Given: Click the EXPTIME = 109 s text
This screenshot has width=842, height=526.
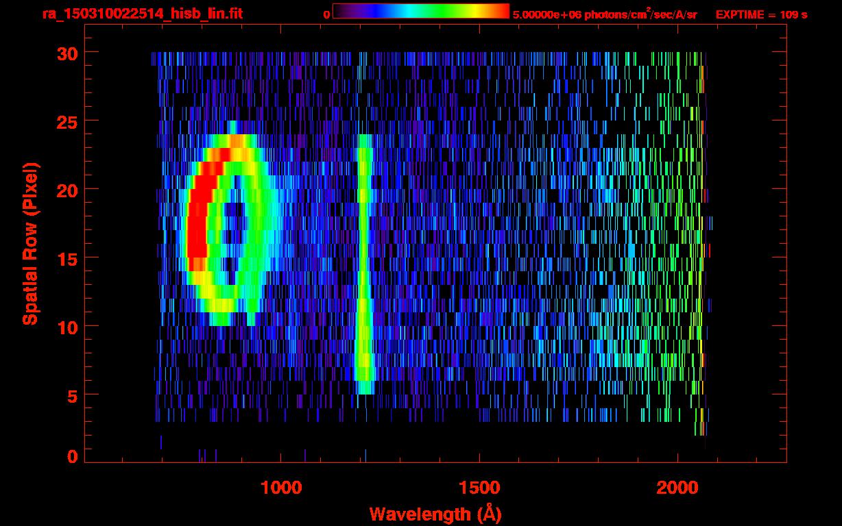Looking at the screenshot, I should [761, 14].
